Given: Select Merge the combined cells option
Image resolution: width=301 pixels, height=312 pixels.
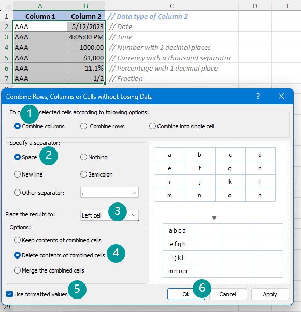Looking at the screenshot, I should click(49, 270).
